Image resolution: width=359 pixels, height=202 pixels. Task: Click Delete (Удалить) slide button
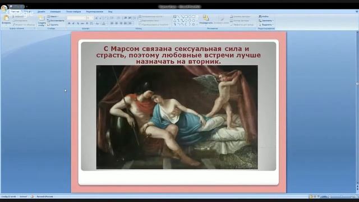53,25
